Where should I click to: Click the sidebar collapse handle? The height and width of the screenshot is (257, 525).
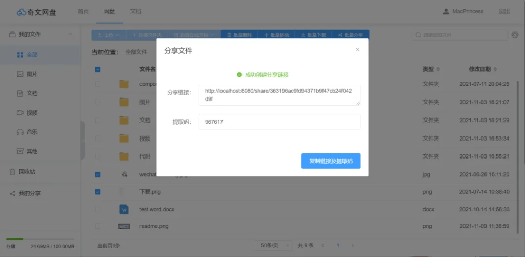[83, 140]
